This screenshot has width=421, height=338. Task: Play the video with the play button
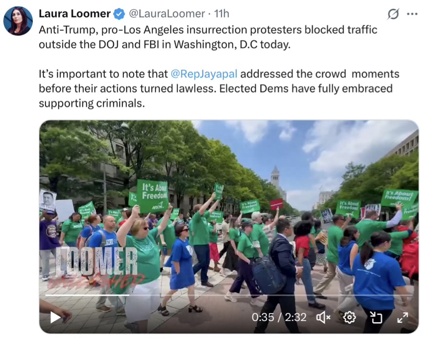click(55, 317)
